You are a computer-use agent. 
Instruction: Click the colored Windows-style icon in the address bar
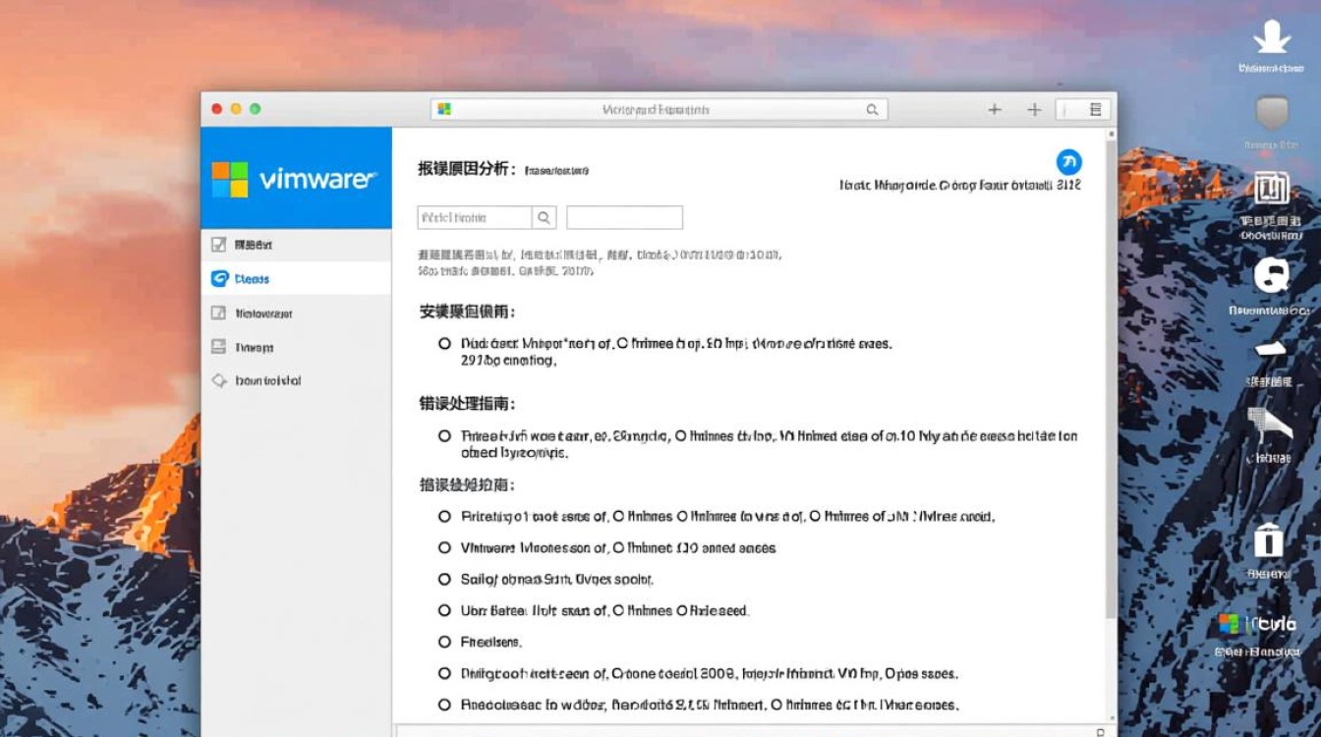coord(444,110)
